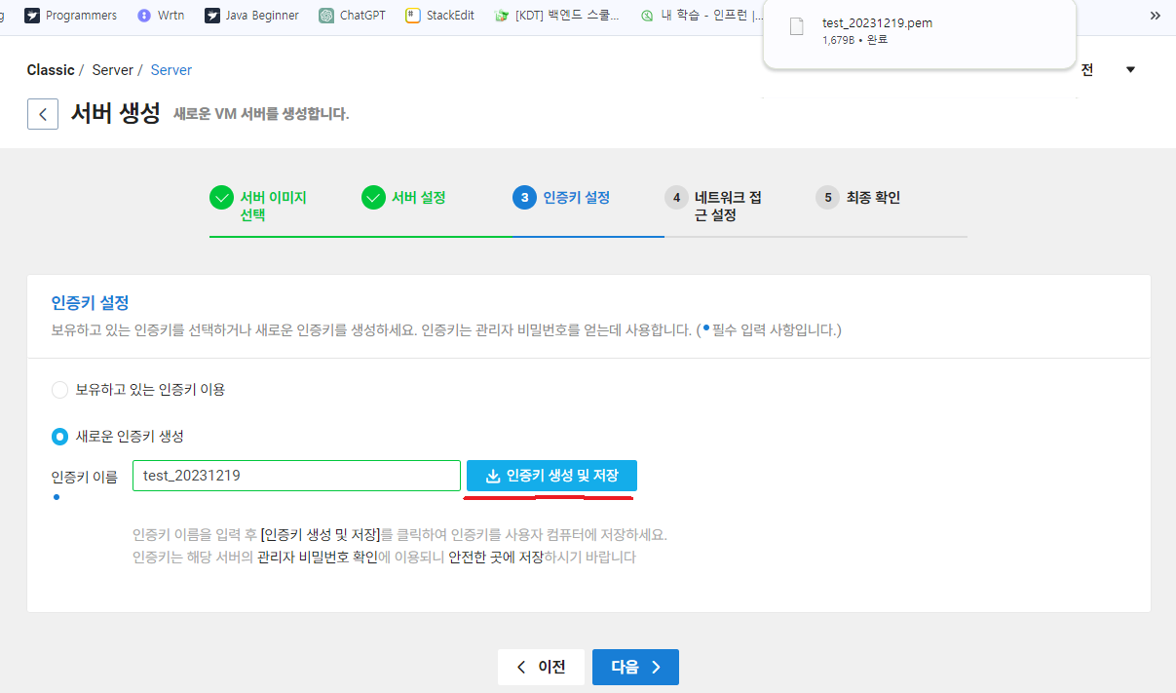Click the 이전 button to go back
Viewport: 1176px width, 693px height.
(541, 667)
